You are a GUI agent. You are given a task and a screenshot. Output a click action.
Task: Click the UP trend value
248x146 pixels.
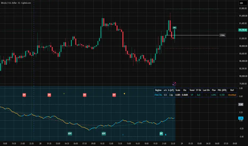tap(192, 95)
